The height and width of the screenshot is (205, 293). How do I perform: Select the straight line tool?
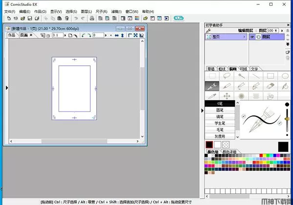tap(256, 76)
